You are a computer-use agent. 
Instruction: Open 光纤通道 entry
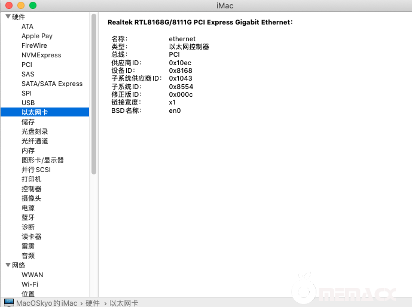click(x=35, y=141)
